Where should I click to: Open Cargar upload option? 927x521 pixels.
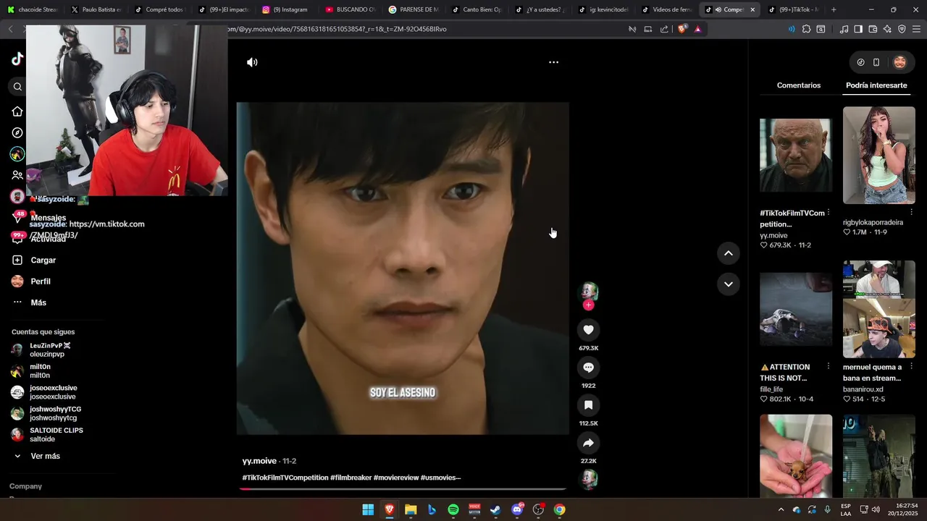coord(34,260)
